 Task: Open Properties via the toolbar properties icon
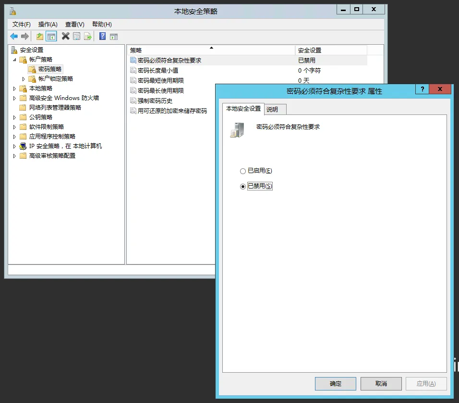coord(77,37)
